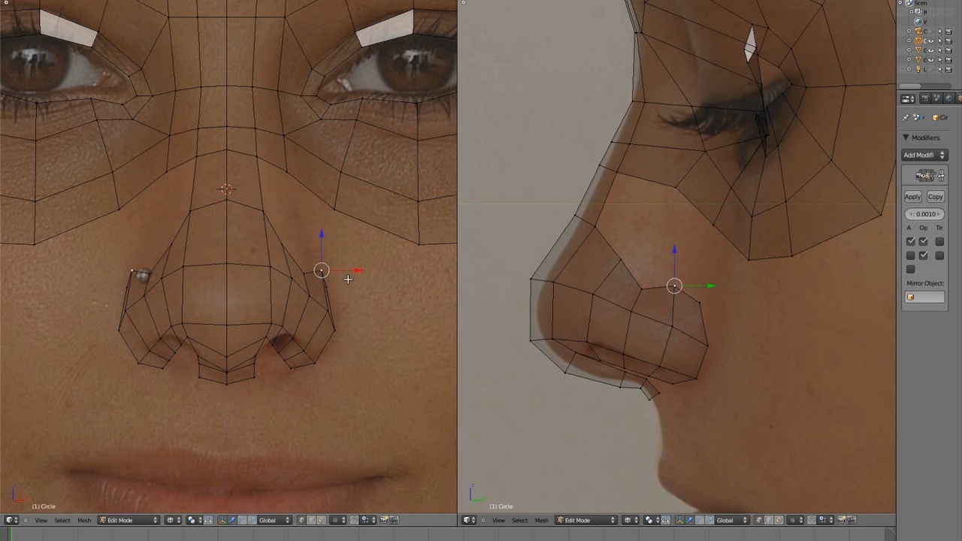Click Apply on the Mirror modifier
Image resolution: width=962 pixels, height=541 pixels.
click(912, 196)
